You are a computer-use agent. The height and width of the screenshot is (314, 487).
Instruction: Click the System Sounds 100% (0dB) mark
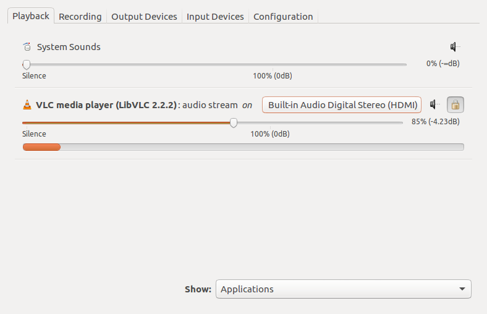pos(273,76)
